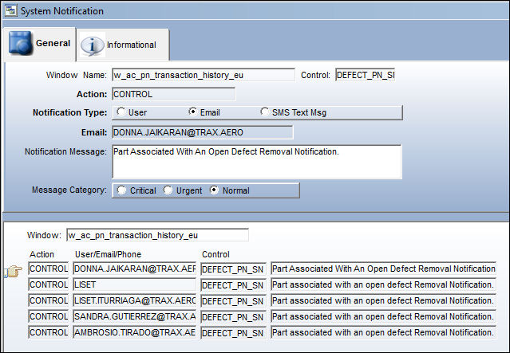Screen dimensions: 510x353
Task: Click the User/Email/Phone column header
Action: [x=108, y=254]
